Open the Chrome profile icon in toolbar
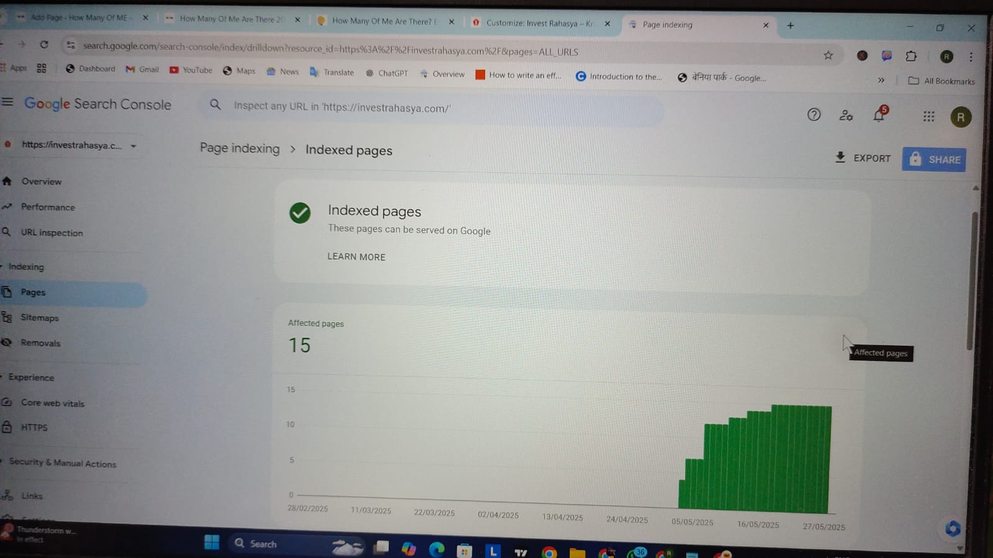The image size is (993, 558). coord(946,57)
